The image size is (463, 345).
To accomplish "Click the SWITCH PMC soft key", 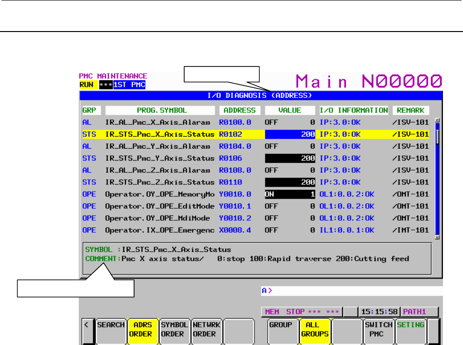I will tap(378, 331).
